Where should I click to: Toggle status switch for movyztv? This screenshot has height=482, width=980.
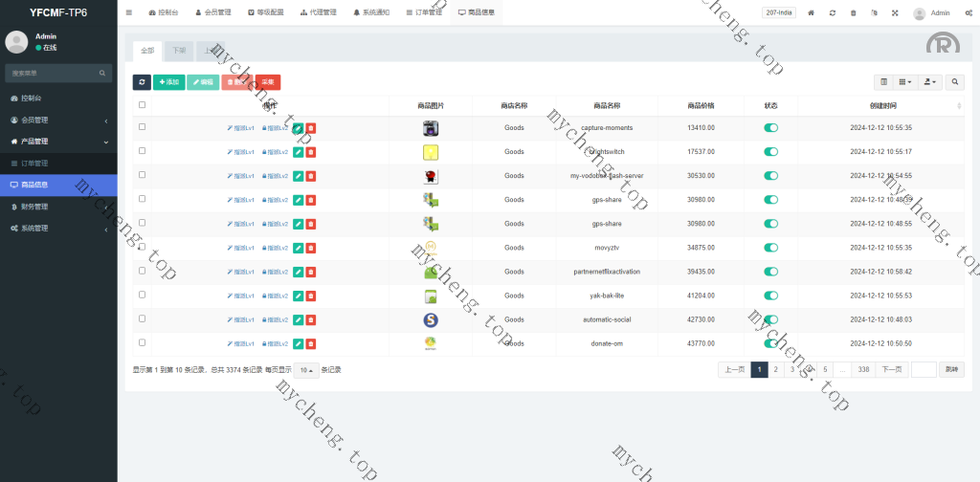[x=770, y=248]
